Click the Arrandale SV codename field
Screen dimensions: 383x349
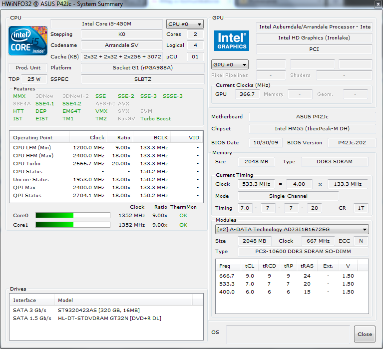(x=122, y=45)
